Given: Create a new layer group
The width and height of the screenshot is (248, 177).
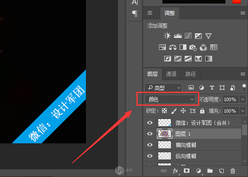Looking at the screenshot, I should click(210, 171).
